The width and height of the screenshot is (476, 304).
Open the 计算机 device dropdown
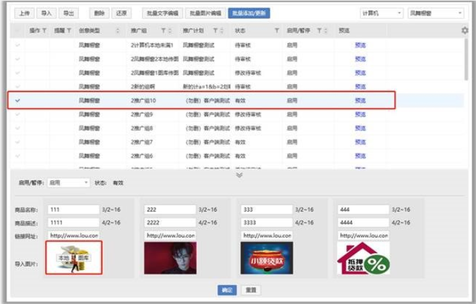382,13
